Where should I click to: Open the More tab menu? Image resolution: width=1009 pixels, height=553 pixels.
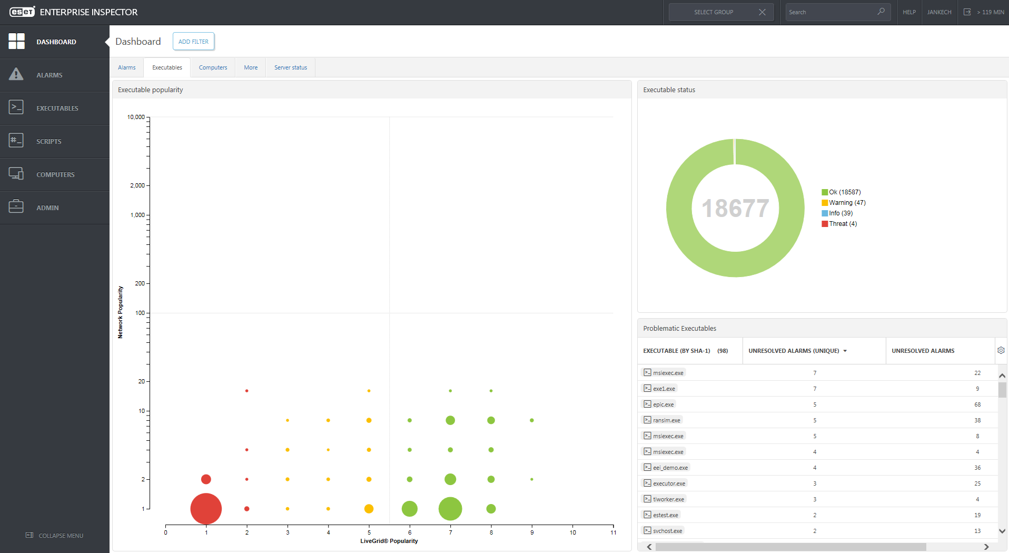click(x=251, y=67)
